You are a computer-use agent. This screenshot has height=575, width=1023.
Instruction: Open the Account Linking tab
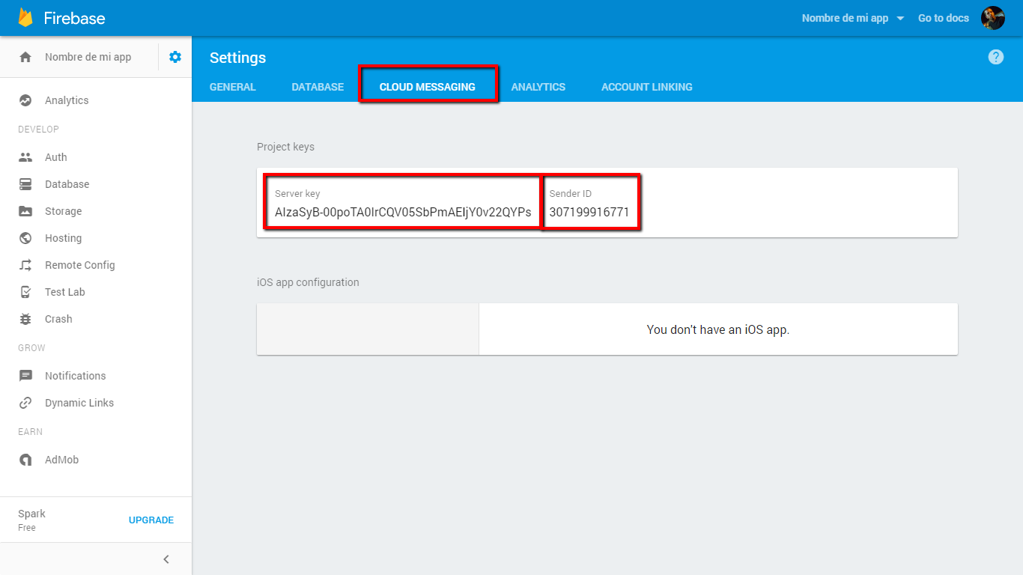pyautogui.click(x=646, y=87)
